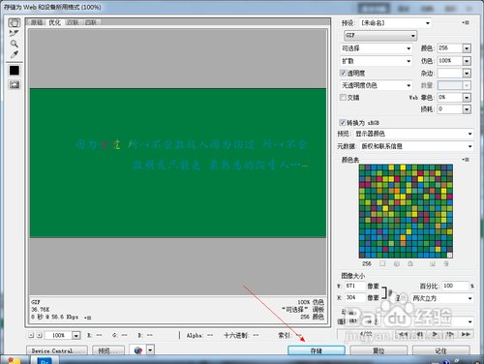
Task: Click the 记住 remember button
Action: (440, 350)
